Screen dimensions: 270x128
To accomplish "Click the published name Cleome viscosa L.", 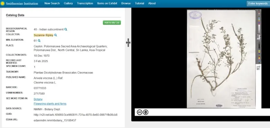I will (45, 82).
